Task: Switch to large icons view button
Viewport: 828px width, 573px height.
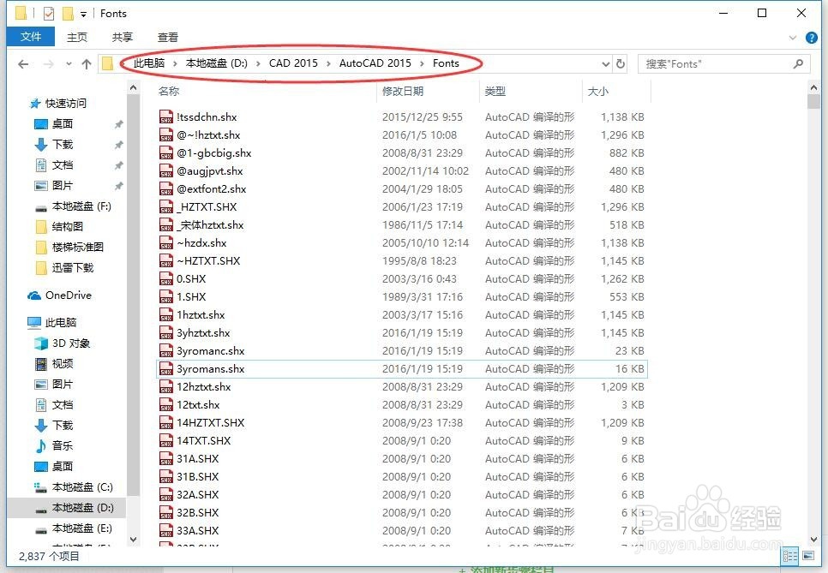Action: pos(808,556)
